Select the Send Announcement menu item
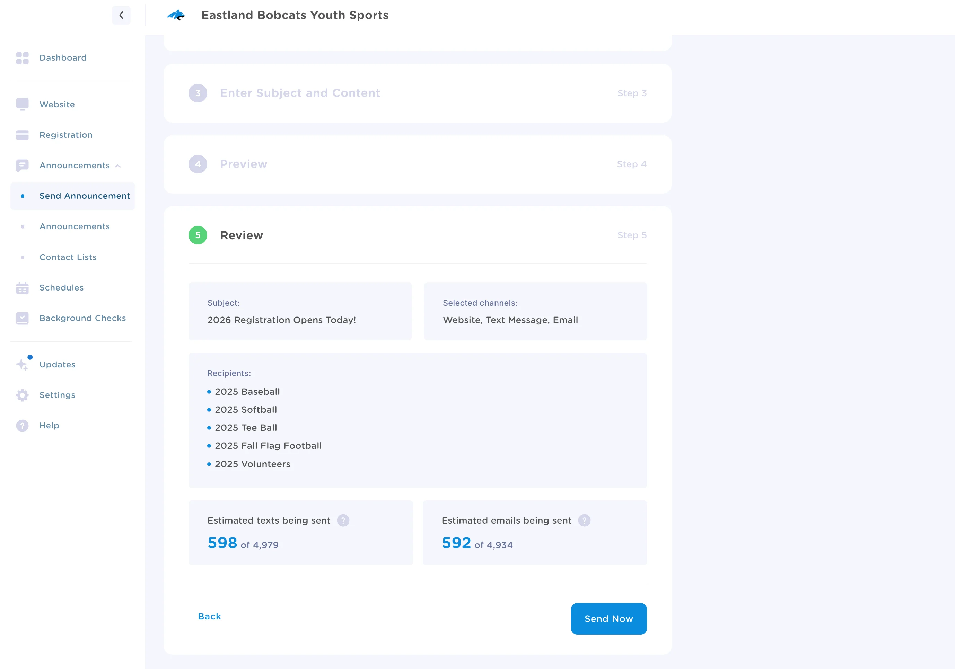 [85, 196]
